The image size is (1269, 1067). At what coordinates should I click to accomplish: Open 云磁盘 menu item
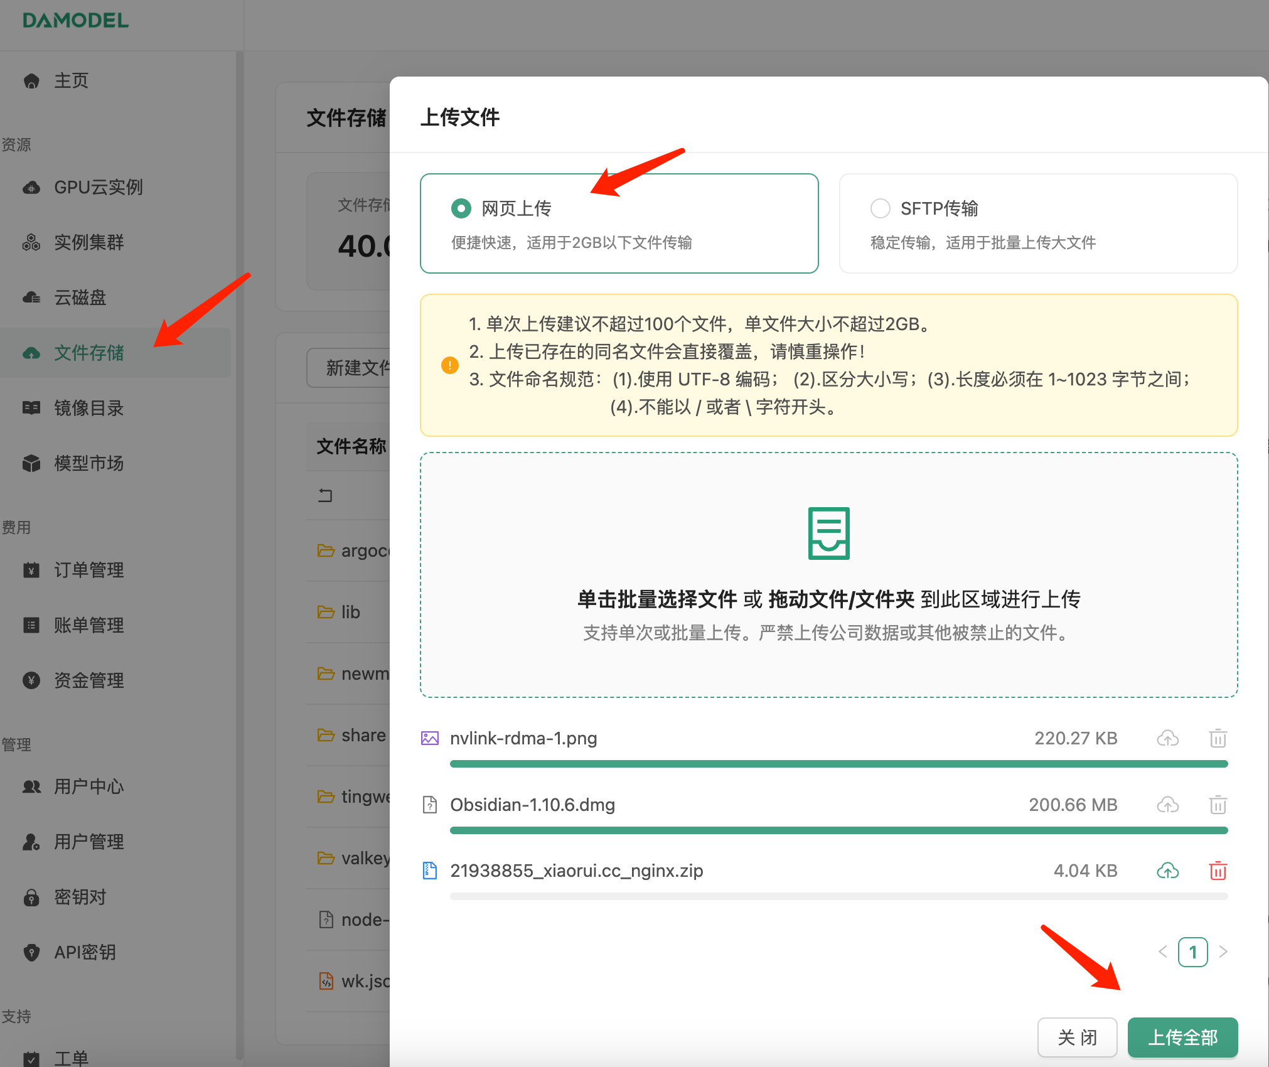click(x=80, y=298)
